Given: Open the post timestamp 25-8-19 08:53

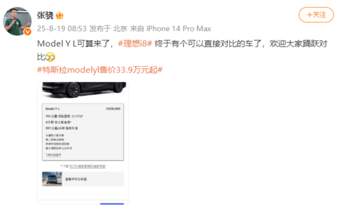Looking at the screenshot, I should pos(62,29).
